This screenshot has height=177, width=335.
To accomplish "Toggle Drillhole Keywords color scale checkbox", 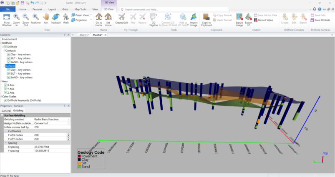I will point(5,100).
